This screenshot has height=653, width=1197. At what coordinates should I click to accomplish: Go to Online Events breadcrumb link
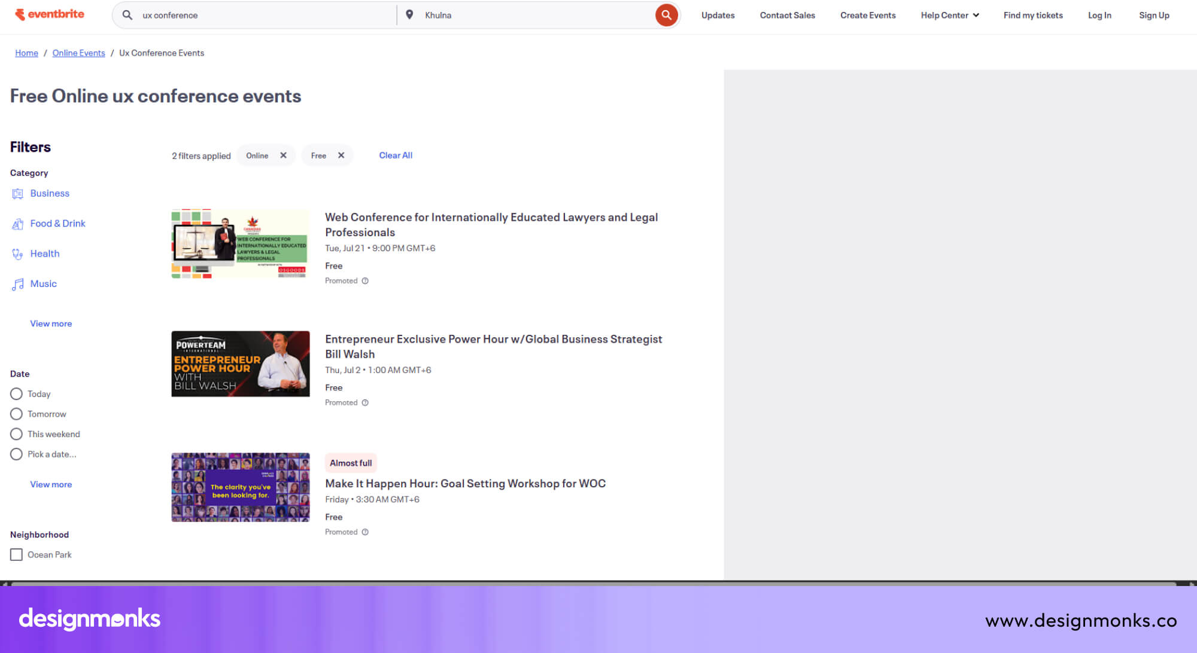pyautogui.click(x=78, y=53)
